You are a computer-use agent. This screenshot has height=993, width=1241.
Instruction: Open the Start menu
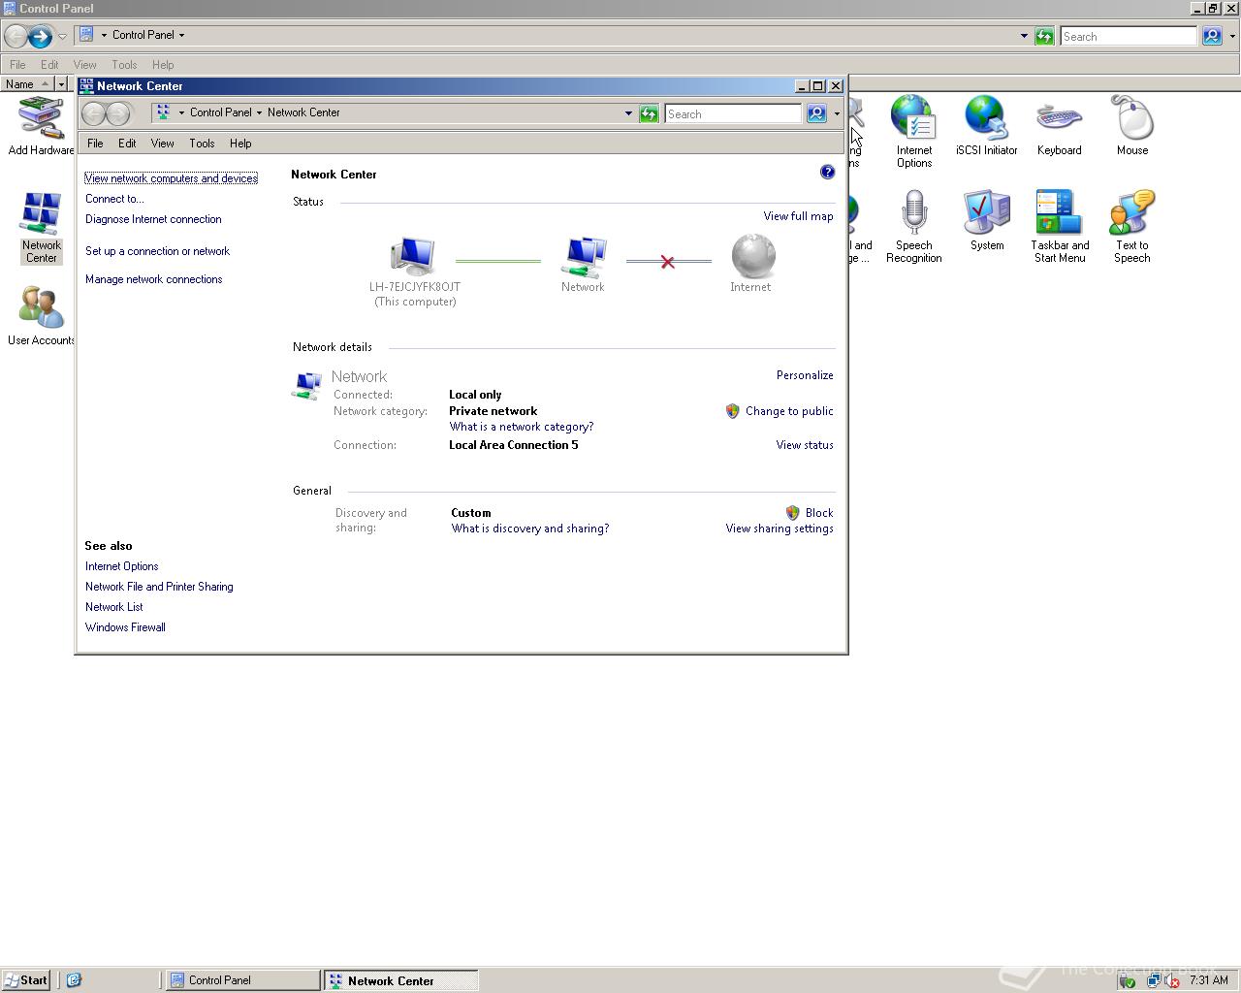click(26, 980)
